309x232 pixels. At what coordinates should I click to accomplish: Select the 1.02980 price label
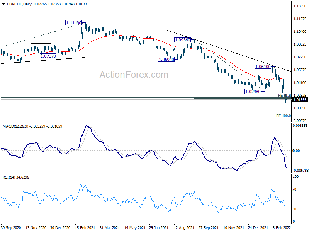[x=253, y=92]
